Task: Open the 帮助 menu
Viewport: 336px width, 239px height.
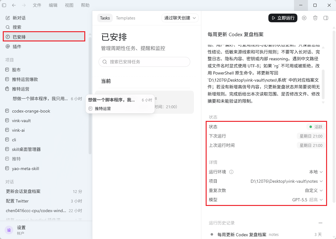Action: pyautogui.click(x=85, y=5)
